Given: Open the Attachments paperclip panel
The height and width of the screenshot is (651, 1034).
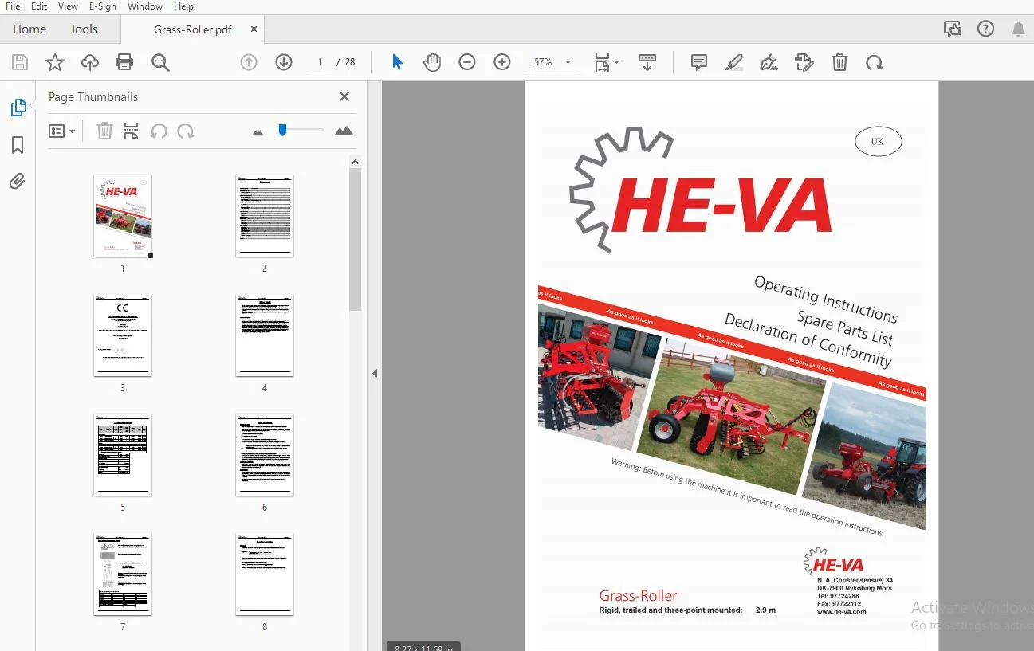Looking at the screenshot, I should 18,182.
